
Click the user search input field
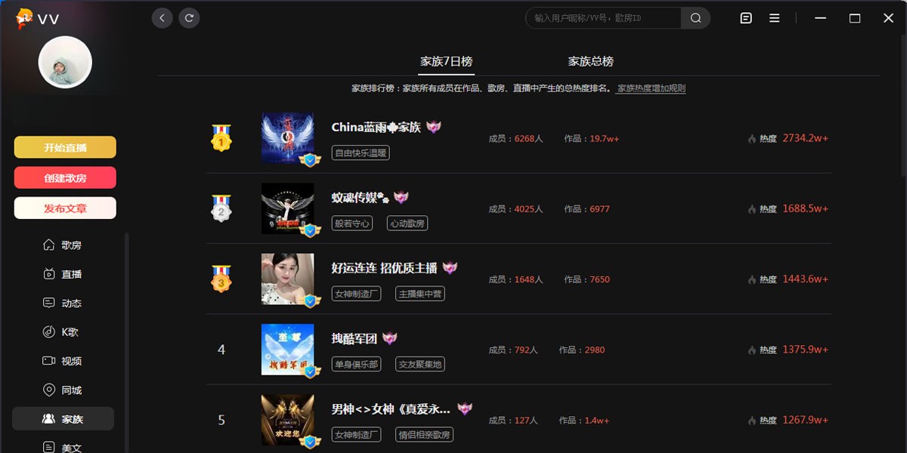[604, 18]
